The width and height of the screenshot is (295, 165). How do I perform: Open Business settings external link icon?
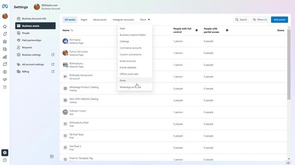(x=53, y=55)
